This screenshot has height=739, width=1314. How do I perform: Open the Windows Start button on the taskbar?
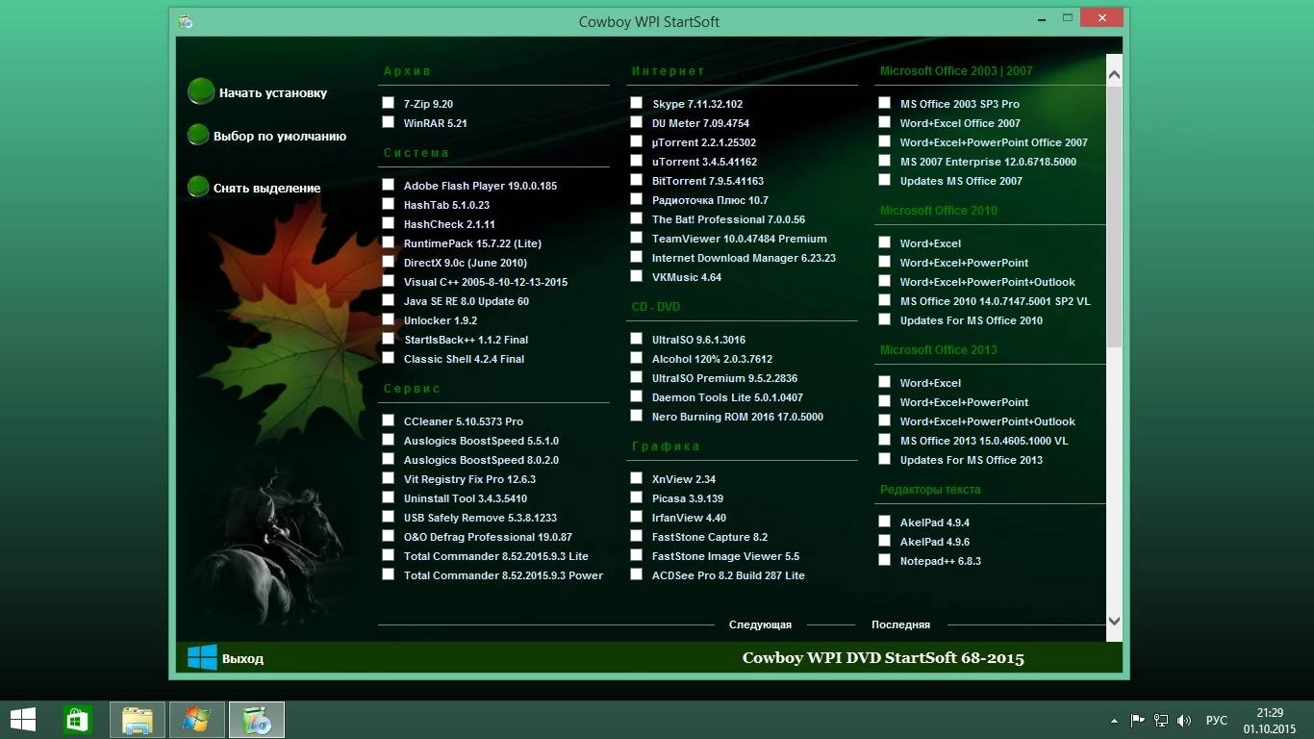click(x=22, y=720)
